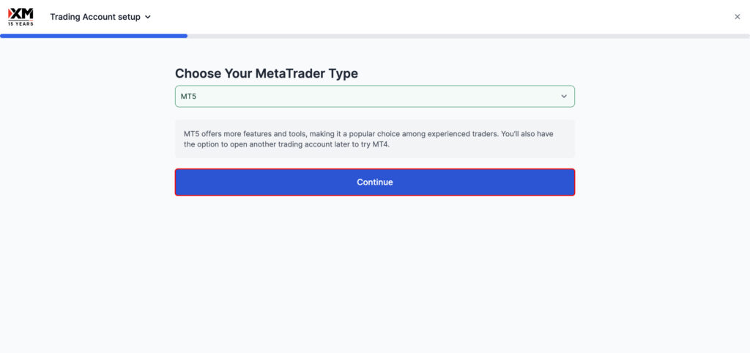Click the chevron arrow inside the MT5 dropdown

[x=564, y=96]
